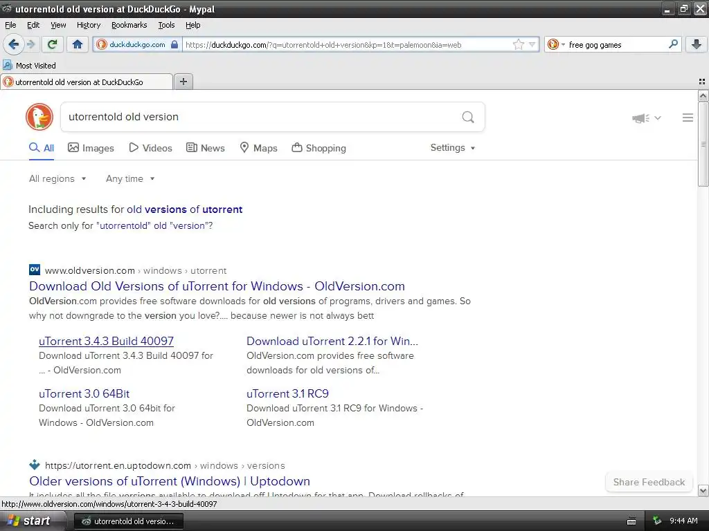Viewport: 709px width, 531px height.
Task: Click the magnifier in the browser search box
Action: (x=673, y=44)
